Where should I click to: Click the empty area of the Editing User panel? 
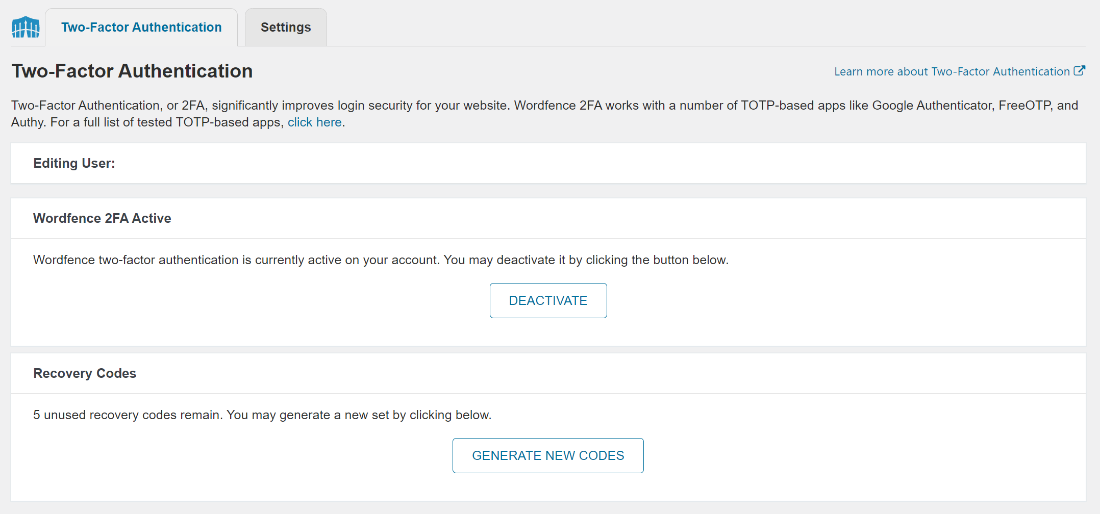pyautogui.click(x=612, y=163)
